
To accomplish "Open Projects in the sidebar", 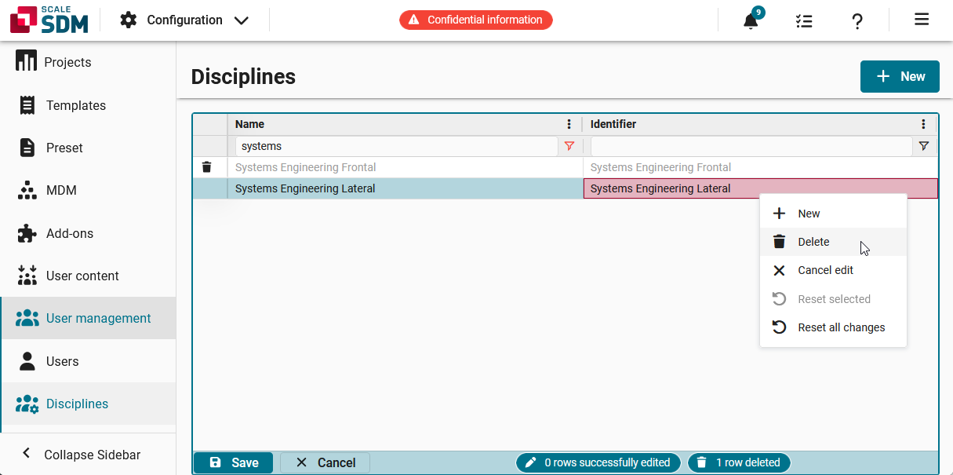I will point(88,62).
